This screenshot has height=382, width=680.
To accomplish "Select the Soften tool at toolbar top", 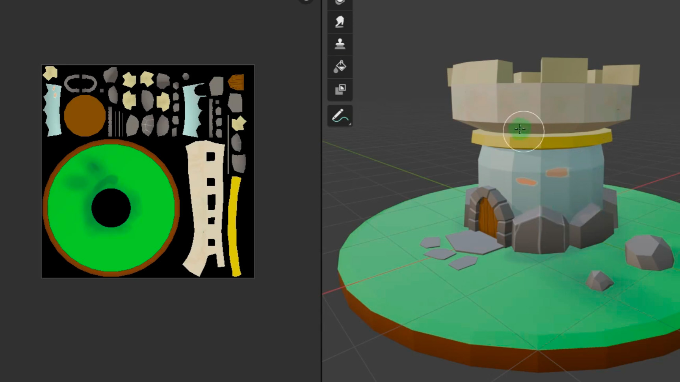I will pyautogui.click(x=340, y=3).
